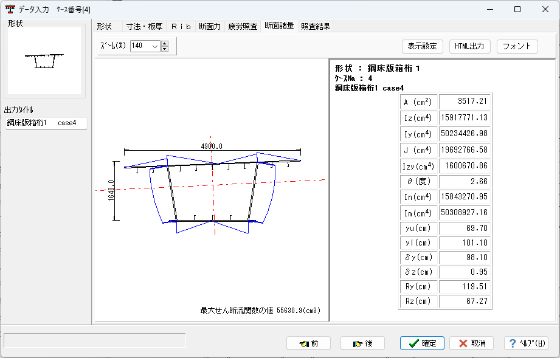Select the 断面諸量 tab
The width and height of the screenshot is (560, 358).
pos(279,26)
